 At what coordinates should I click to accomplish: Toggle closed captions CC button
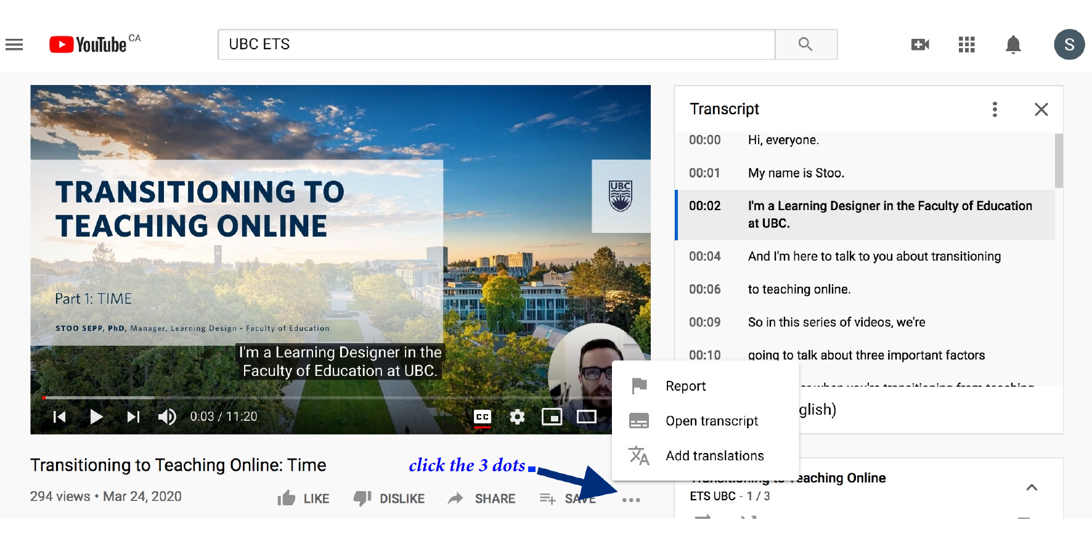483,417
